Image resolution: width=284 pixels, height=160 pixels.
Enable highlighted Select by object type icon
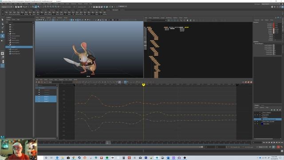click(x=36, y=7)
